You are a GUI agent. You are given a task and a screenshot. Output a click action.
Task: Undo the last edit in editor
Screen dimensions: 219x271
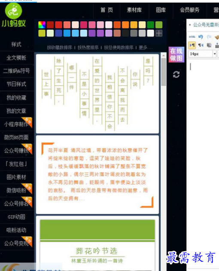click(x=201, y=37)
